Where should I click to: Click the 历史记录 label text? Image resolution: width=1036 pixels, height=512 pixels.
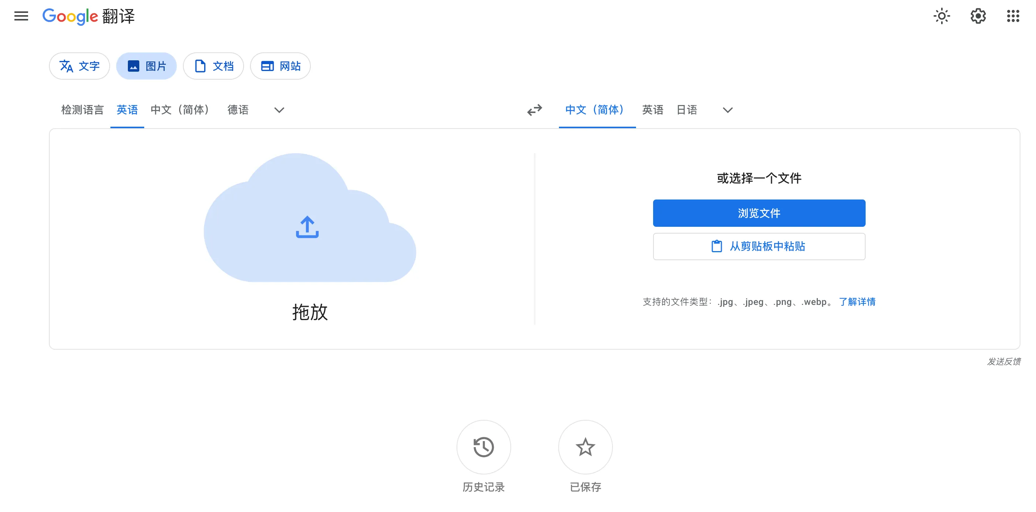point(483,487)
